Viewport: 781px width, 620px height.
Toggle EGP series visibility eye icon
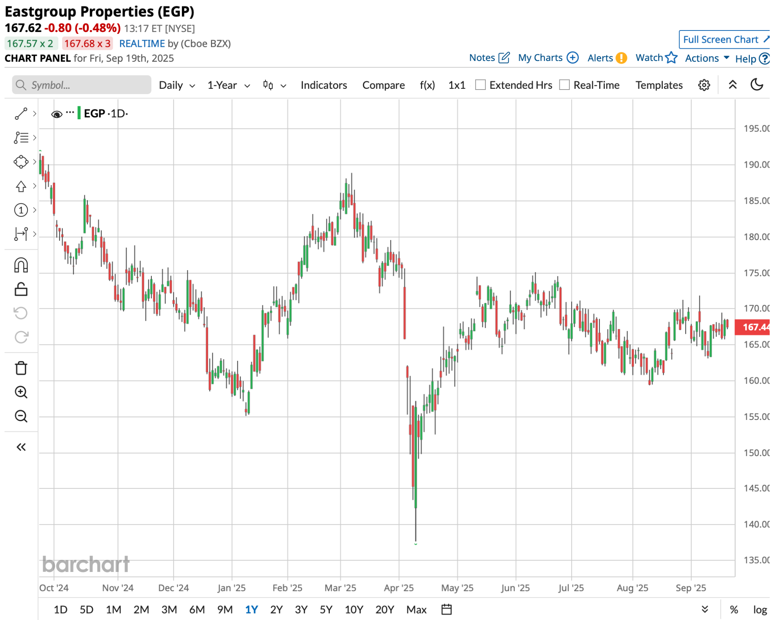tap(56, 114)
